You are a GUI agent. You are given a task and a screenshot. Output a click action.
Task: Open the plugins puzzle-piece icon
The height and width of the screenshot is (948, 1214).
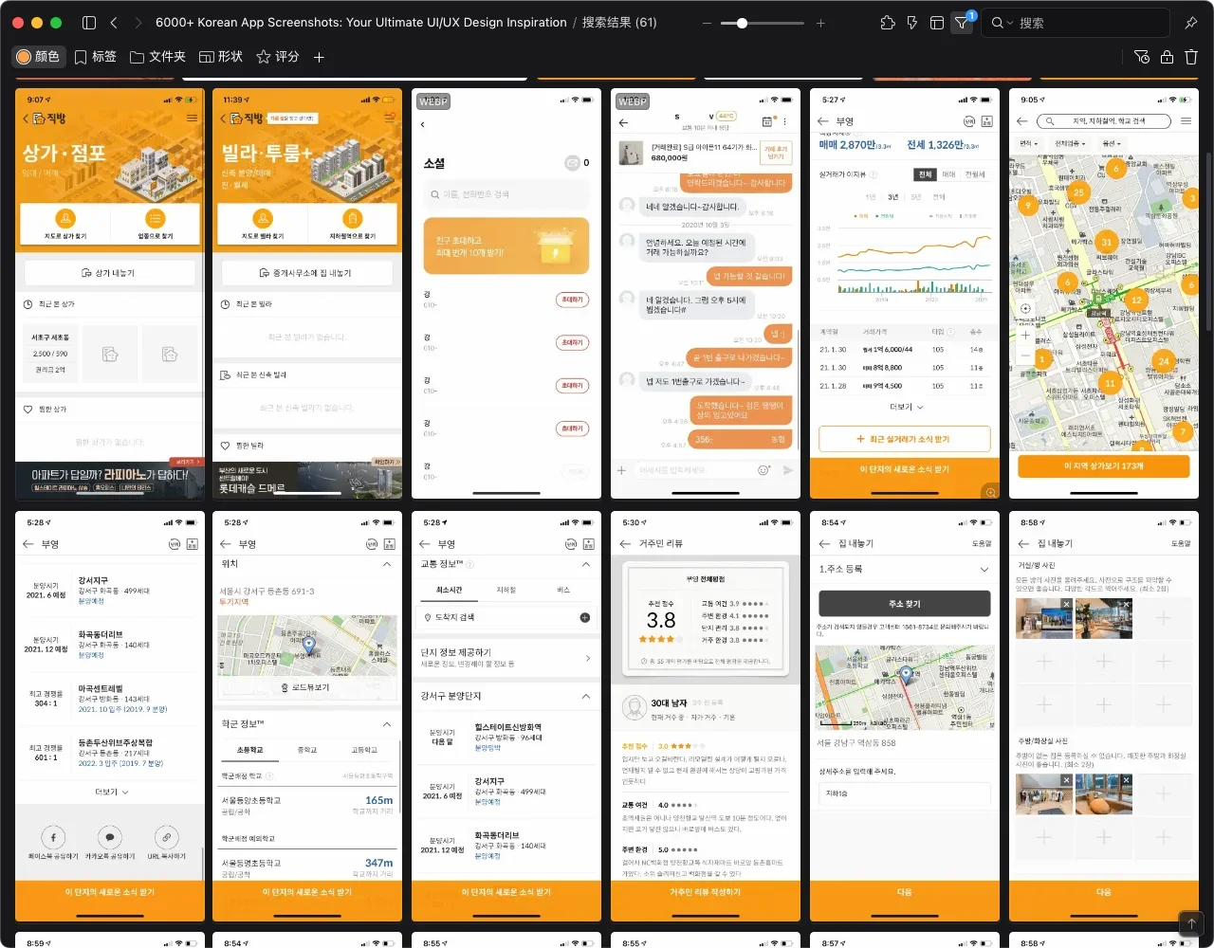888,23
